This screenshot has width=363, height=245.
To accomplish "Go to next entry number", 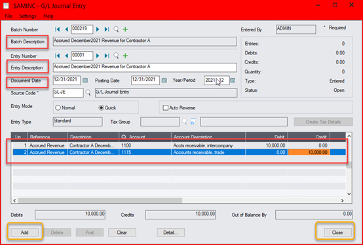I will pyautogui.click(x=98, y=56).
